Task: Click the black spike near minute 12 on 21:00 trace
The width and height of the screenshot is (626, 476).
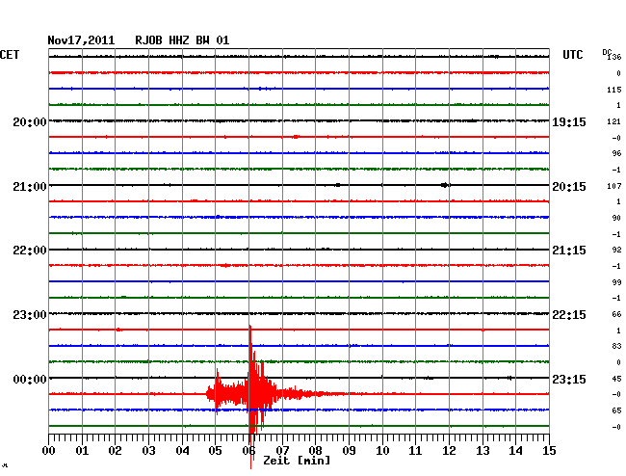Action: click(445, 185)
